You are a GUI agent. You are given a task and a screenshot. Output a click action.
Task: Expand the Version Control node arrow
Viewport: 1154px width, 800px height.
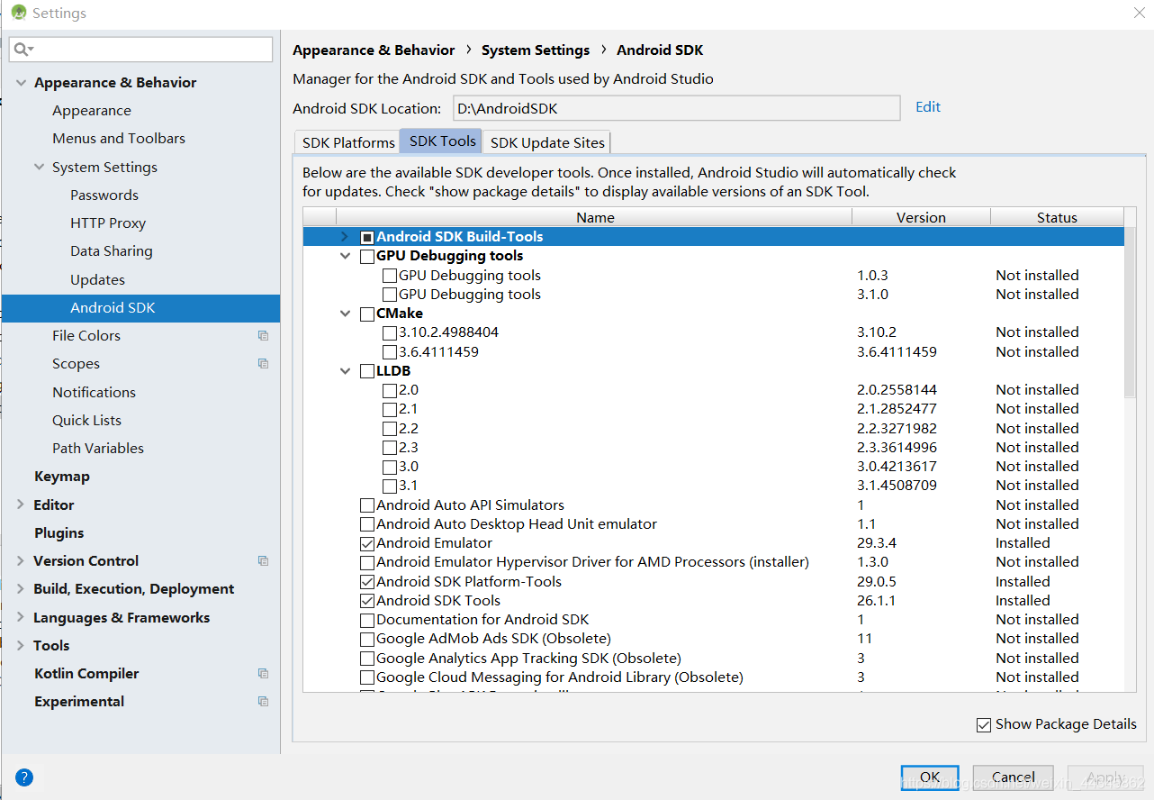(21, 561)
